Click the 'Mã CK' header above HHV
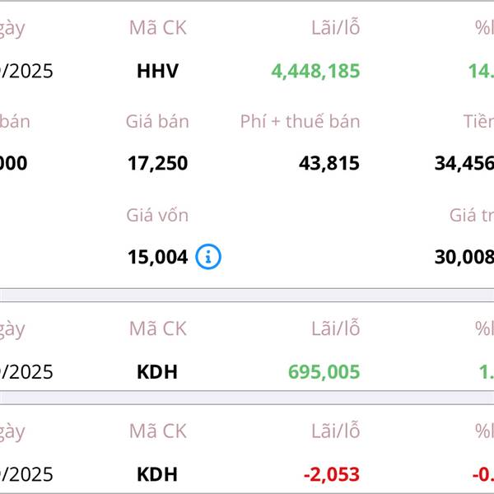 click(x=157, y=28)
